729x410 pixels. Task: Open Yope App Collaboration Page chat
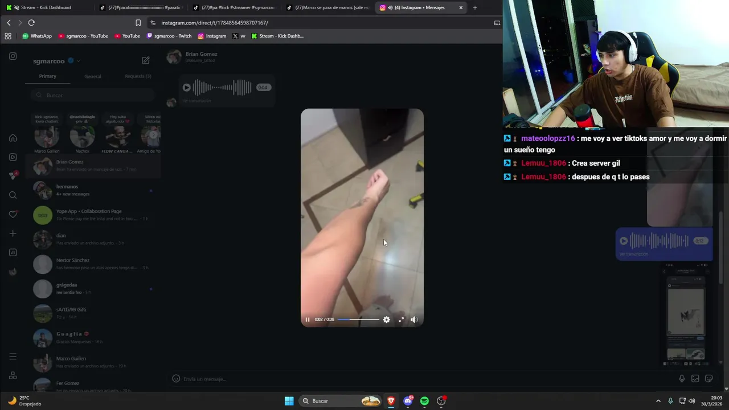[x=93, y=215]
